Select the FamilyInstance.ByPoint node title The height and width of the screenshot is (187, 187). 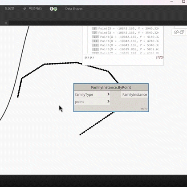tap(111, 87)
